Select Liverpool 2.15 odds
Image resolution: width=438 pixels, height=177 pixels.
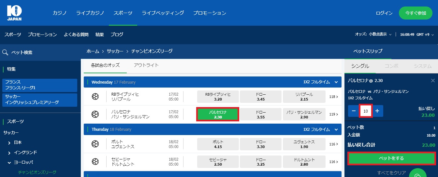(x=304, y=97)
